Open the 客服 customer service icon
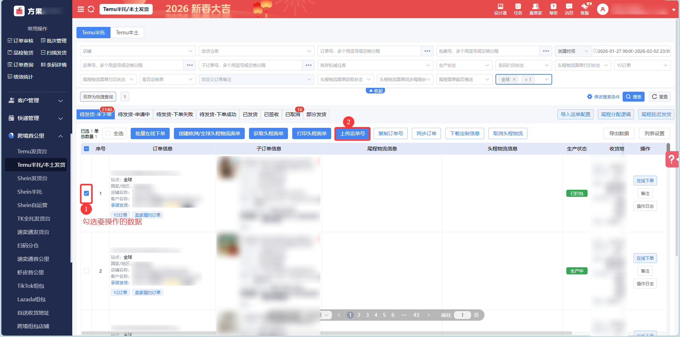680x337 pixels. (585, 9)
